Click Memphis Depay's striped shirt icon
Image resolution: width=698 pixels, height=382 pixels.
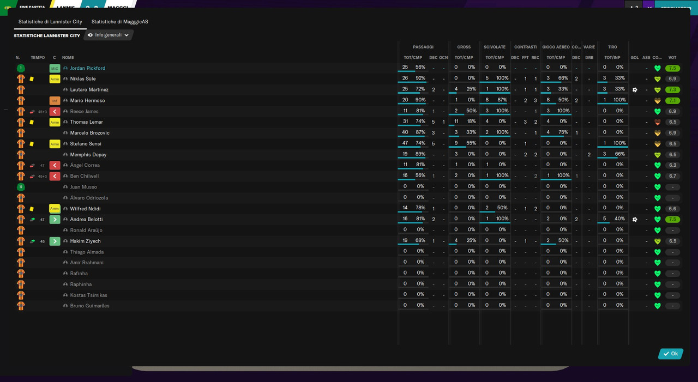pyautogui.click(x=21, y=155)
